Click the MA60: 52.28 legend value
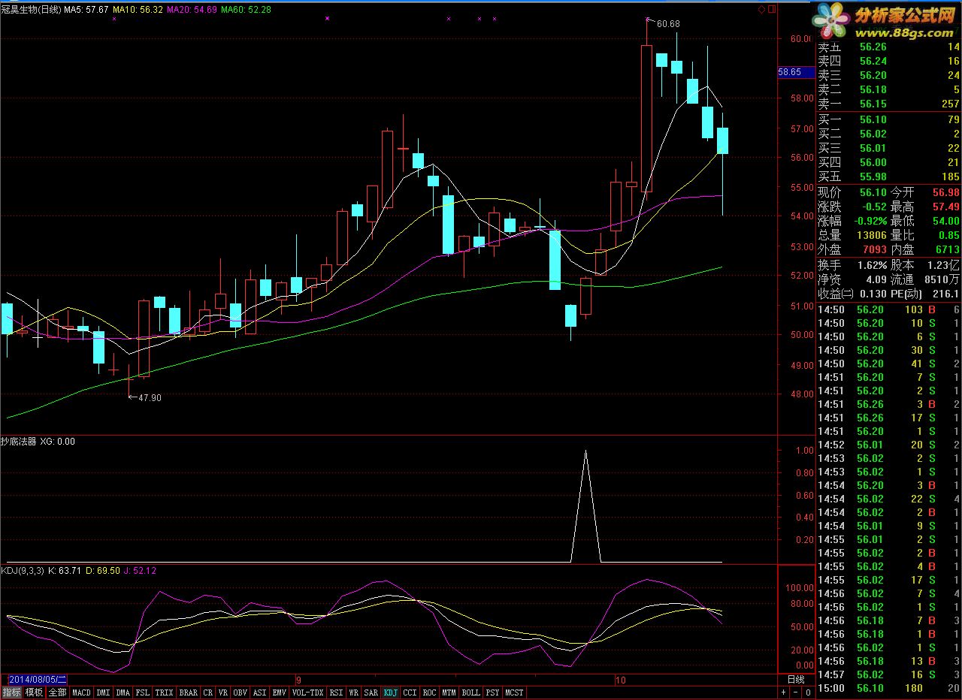The image size is (962, 700). (246, 10)
